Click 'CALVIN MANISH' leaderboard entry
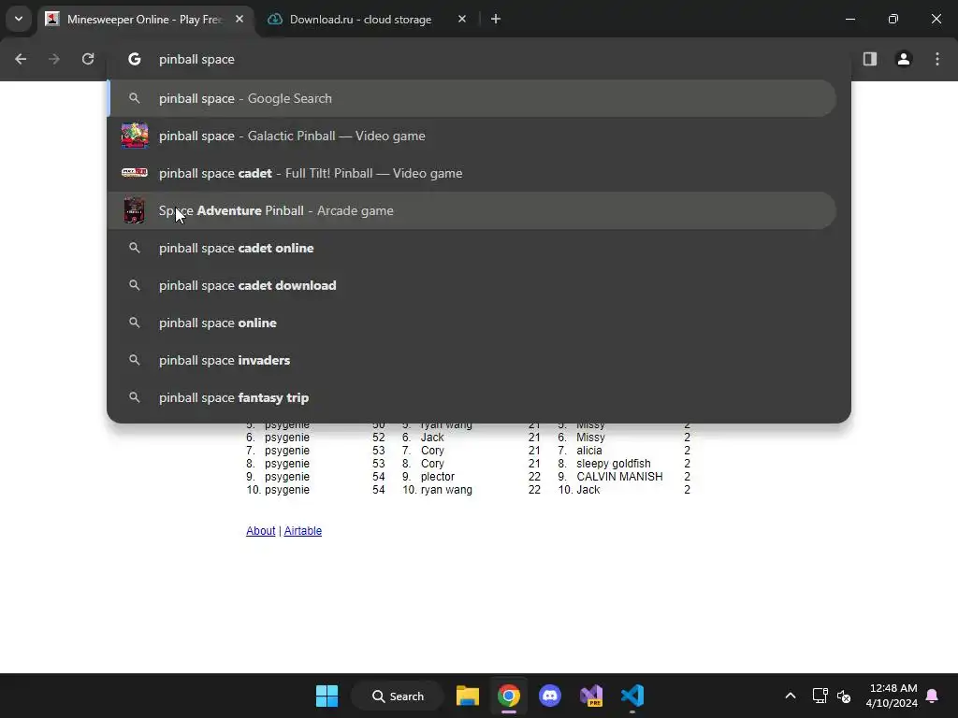The height and width of the screenshot is (718, 958). 619,477
